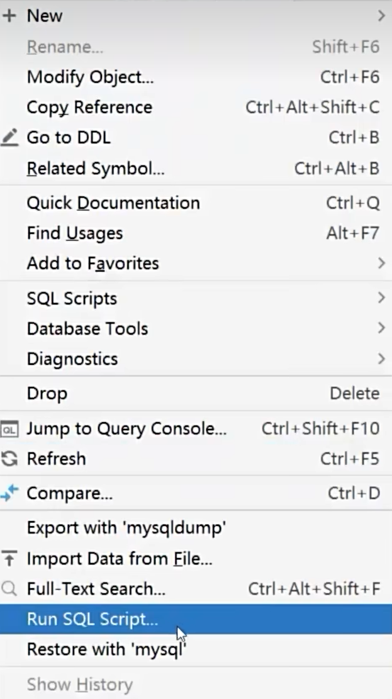
Task: Click the QL console icon near Jump to Query Console
Action: (x=9, y=428)
